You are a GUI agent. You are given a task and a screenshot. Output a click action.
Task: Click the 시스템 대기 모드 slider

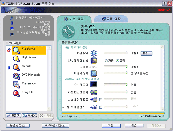116,99
